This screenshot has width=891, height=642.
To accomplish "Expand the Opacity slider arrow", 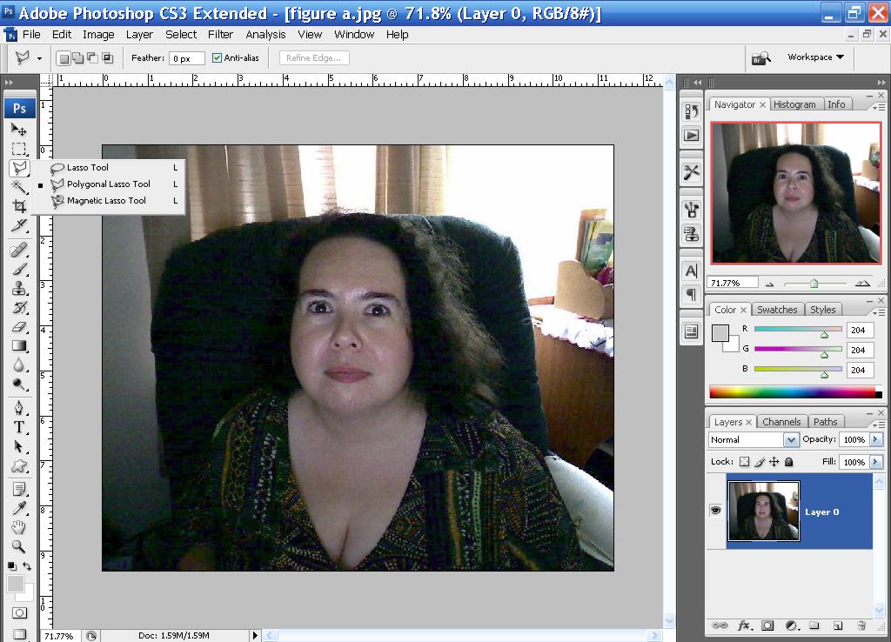I will click(876, 440).
